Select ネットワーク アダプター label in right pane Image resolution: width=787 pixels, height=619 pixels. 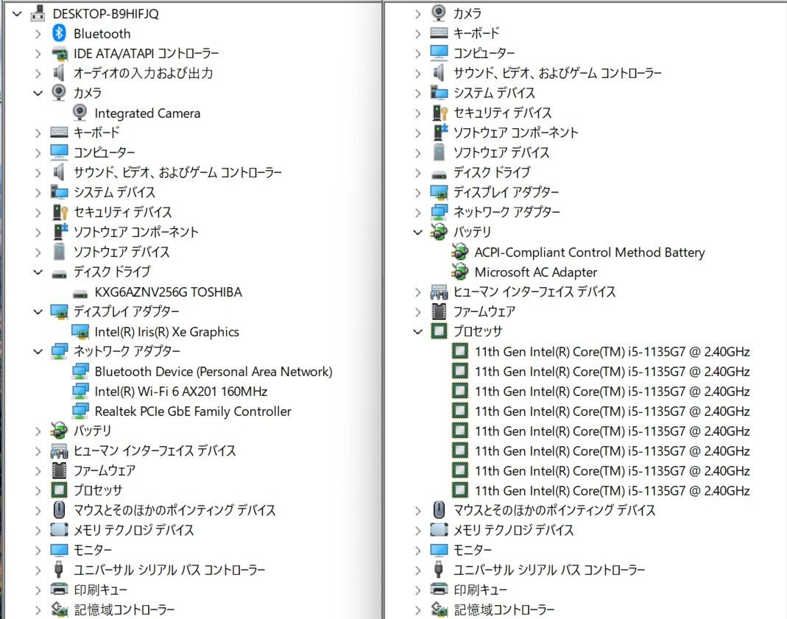[507, 212]
